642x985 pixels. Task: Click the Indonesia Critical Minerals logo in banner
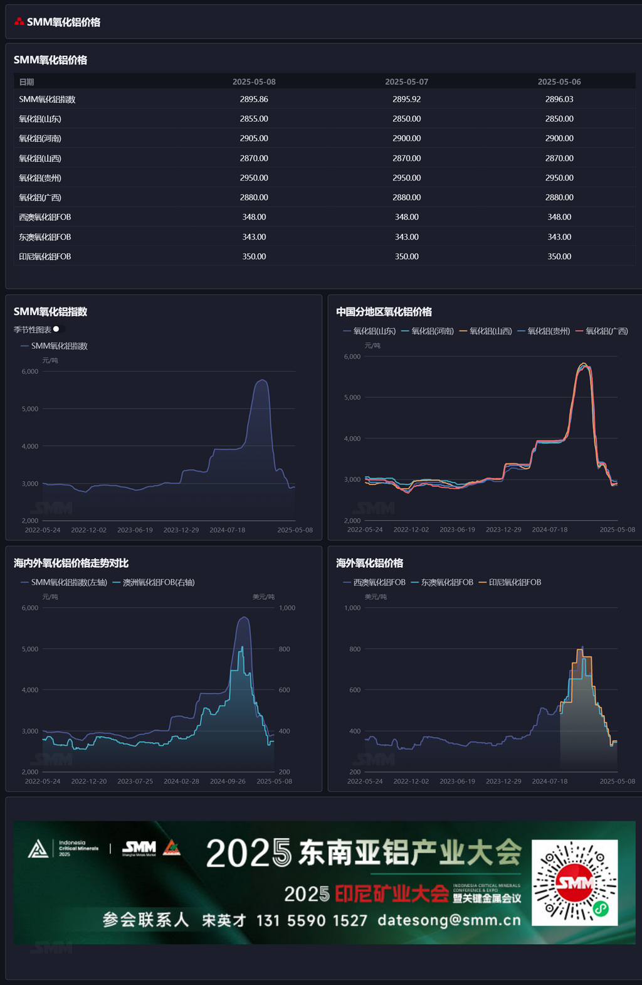(x=63, y=849)
